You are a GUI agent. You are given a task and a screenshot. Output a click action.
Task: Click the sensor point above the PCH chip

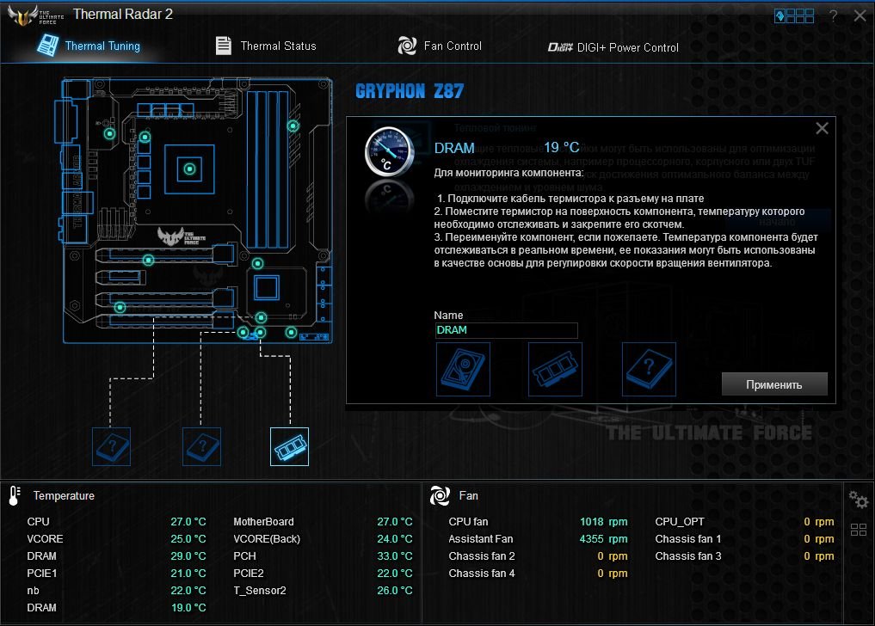click(257, 263)
